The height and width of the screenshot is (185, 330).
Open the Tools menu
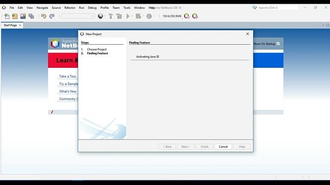coord(127,8)
